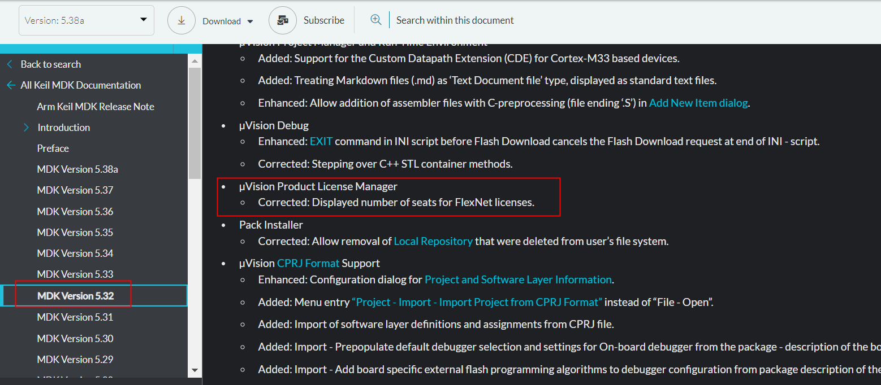Click the magnifier search icon
881x385 pixels.
[375, 20]
